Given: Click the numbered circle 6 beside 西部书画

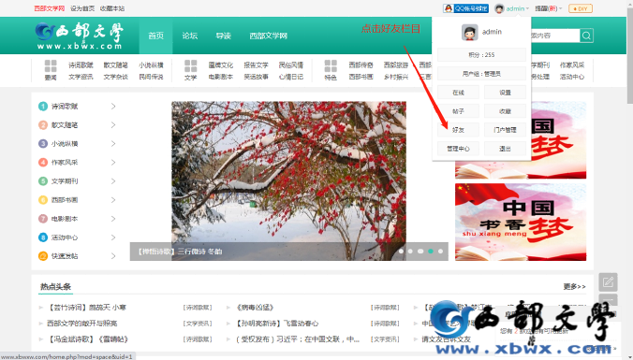Looking at the screenshot, I should pos(43,200).
